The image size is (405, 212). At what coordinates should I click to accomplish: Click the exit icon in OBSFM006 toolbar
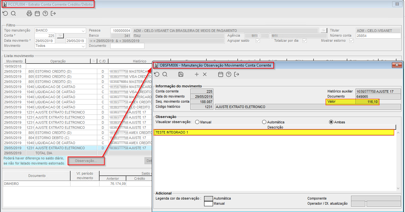tap(237, 74)
